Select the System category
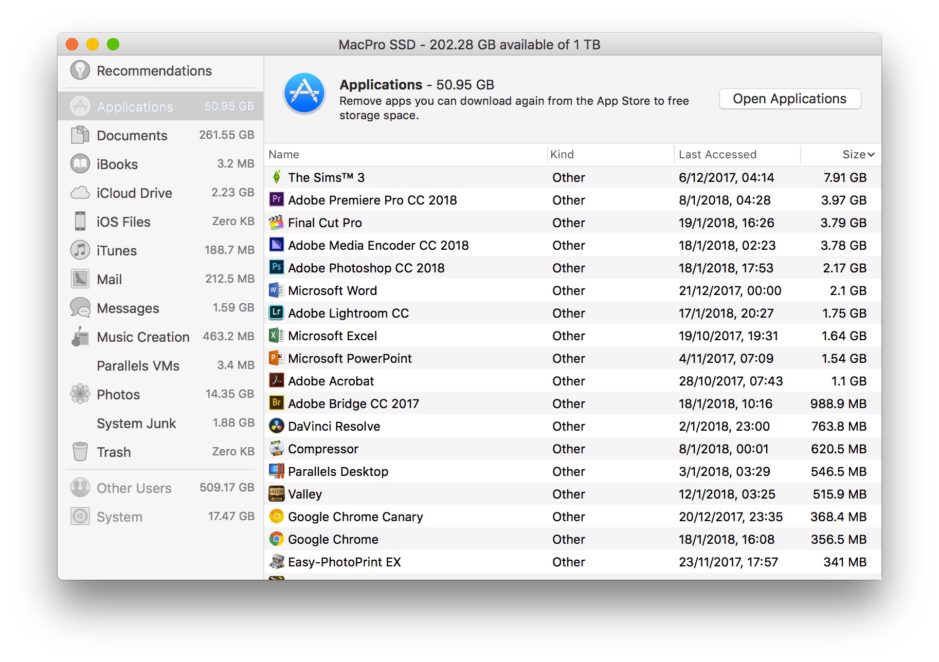The image size is (939, 662). click(x=160, y=517)
